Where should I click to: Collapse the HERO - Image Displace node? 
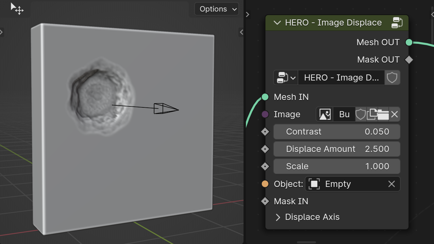coord(277,23)
